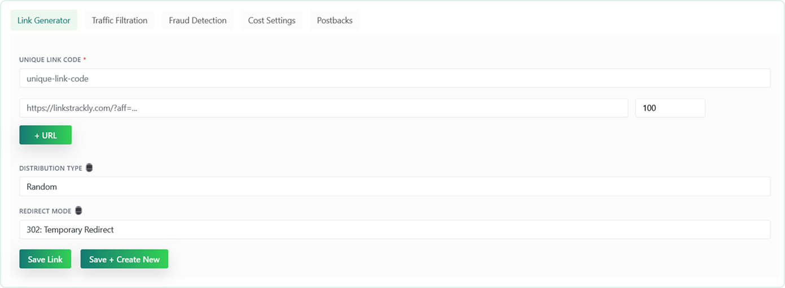The height and width of the screenshot is (288, 785).
Task: Click the red required-field asterisk
Action: [85, 59]
